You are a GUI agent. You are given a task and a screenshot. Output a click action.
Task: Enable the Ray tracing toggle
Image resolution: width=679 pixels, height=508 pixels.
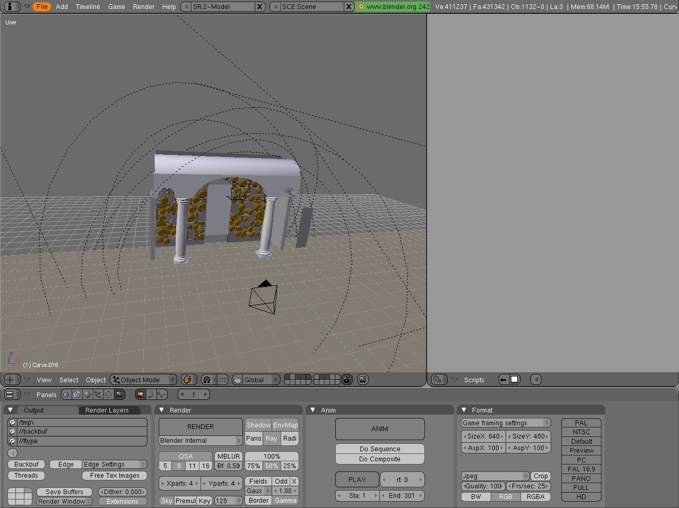(272, 439)
